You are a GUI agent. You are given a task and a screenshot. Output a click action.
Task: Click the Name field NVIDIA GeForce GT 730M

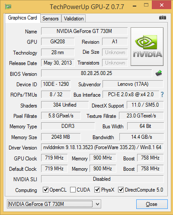click(x=84, y=31)
